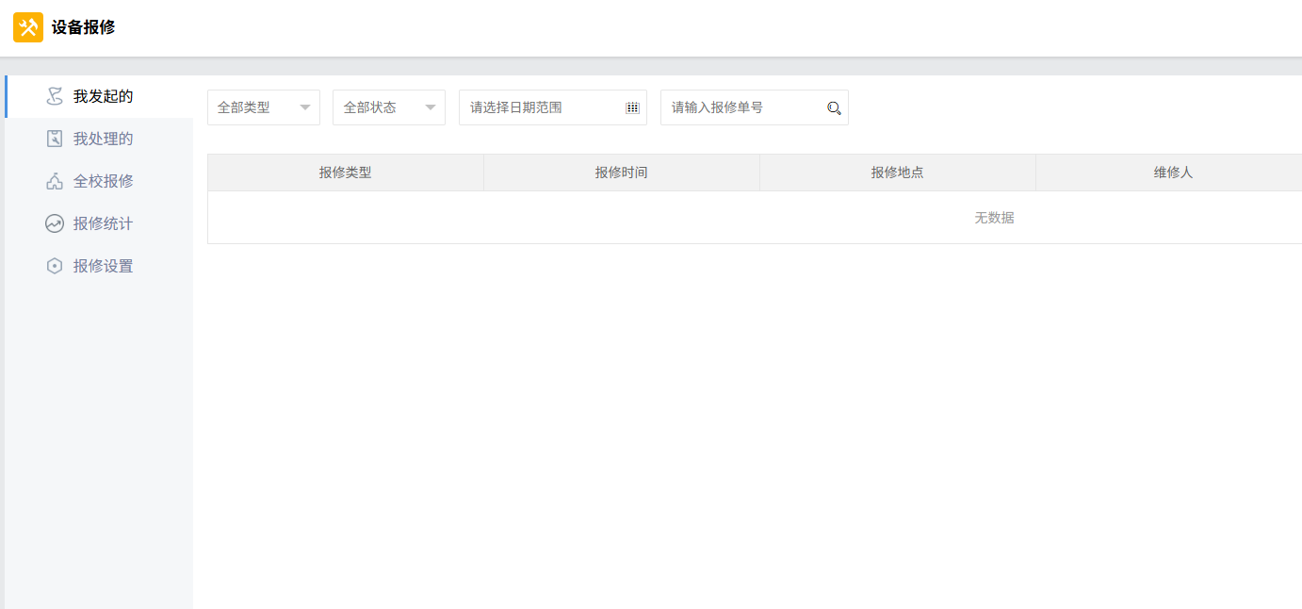Click the 设备报修 wrench and hammer logo
1302x609 pixels.
[x=28, y=27]
